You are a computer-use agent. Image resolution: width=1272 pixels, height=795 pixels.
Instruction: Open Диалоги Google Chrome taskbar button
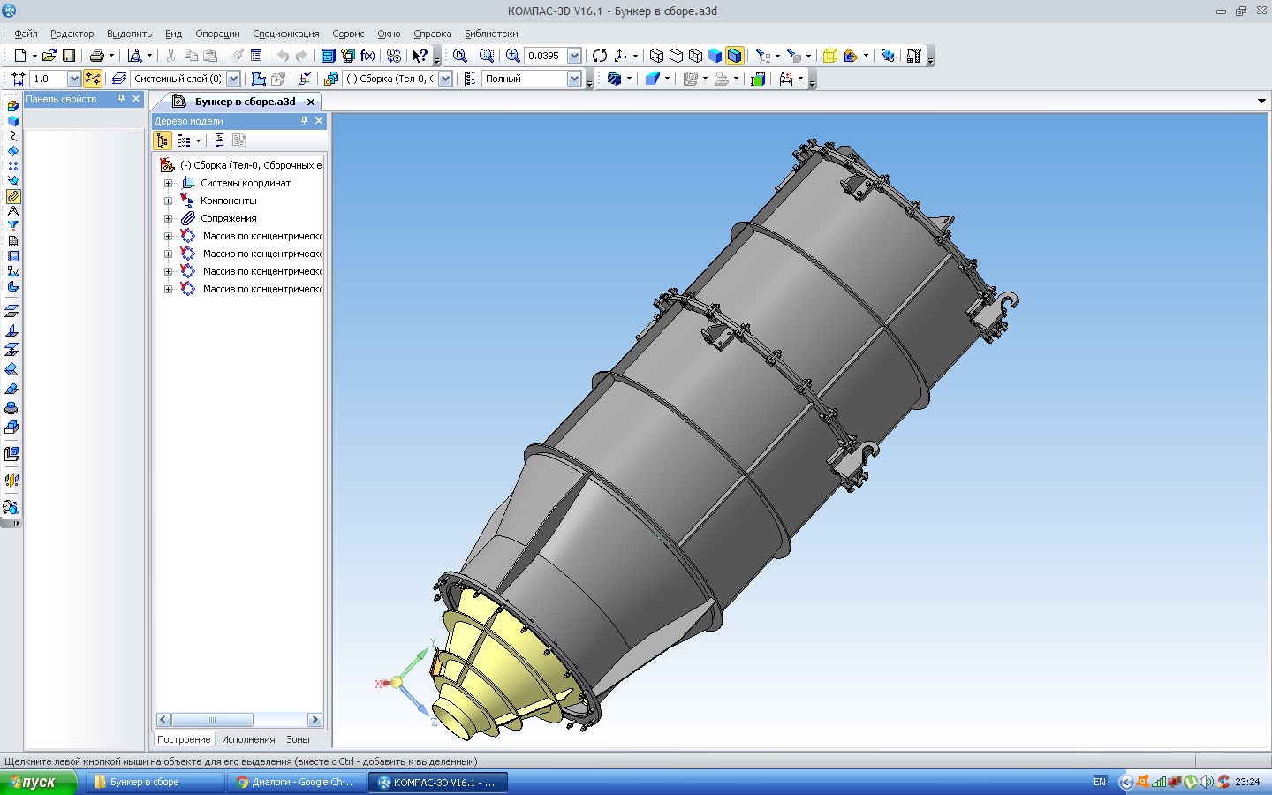coord(296,782)
